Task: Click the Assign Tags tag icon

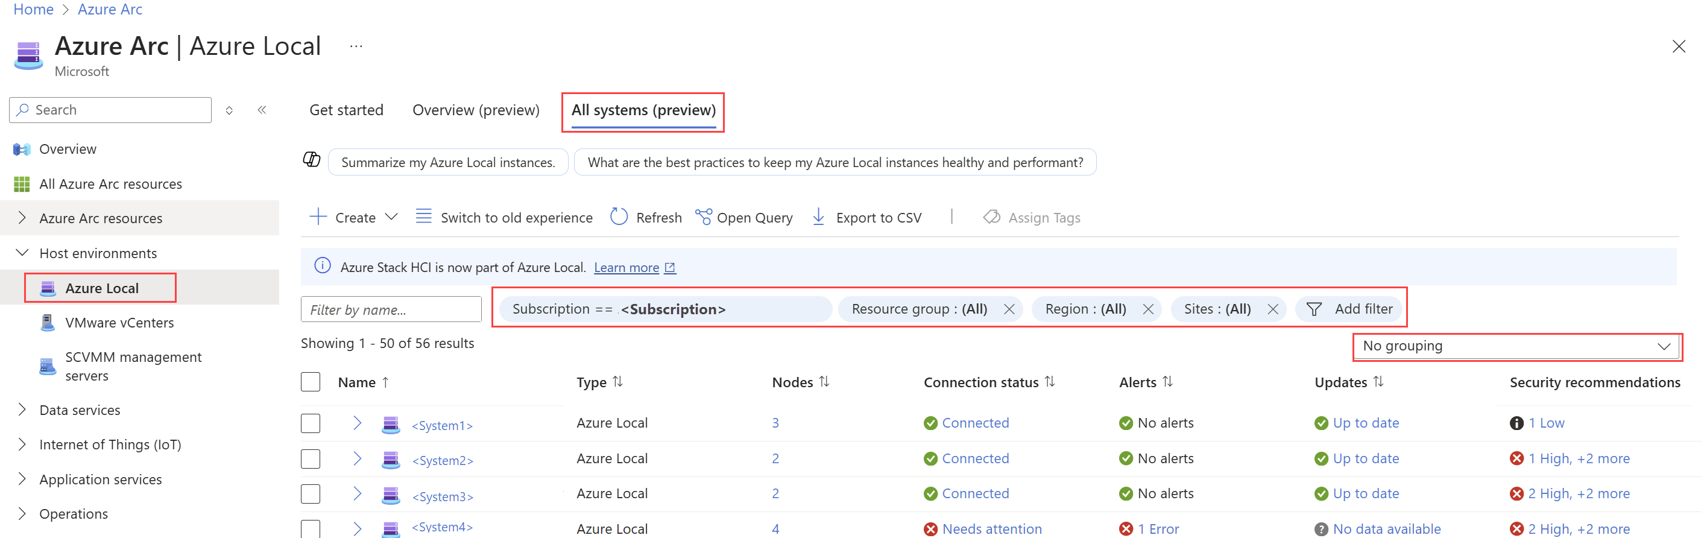Action: [x=991, y=217]
